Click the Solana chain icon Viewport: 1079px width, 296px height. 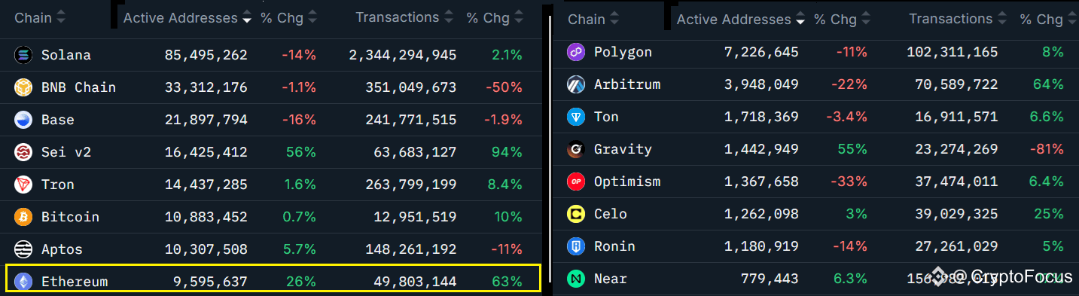pyautogui.click(x=23, y=54)
